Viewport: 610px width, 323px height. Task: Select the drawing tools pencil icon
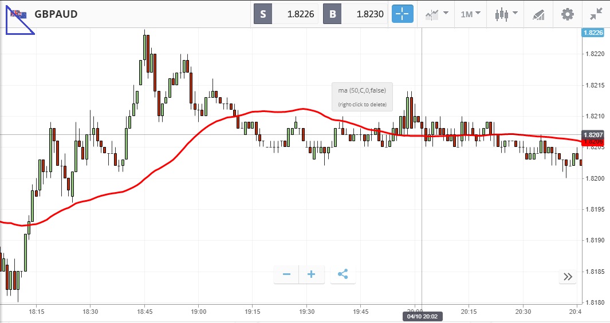pos(538,15)
